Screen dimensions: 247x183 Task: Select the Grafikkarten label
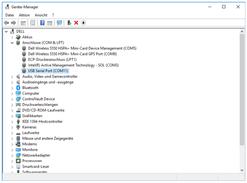pos(32,116)
